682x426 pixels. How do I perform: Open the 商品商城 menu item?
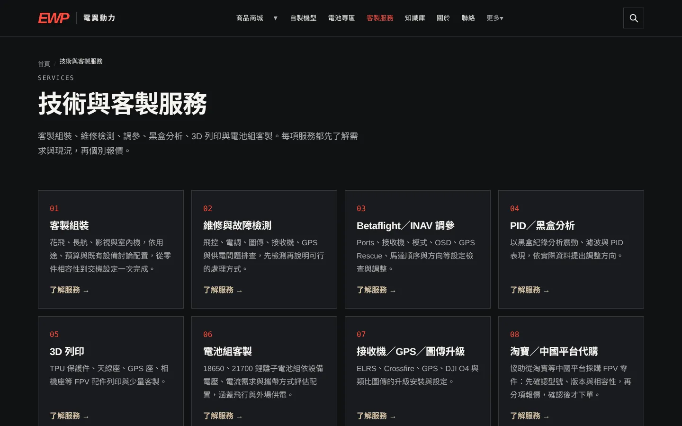tap(250, 18)
